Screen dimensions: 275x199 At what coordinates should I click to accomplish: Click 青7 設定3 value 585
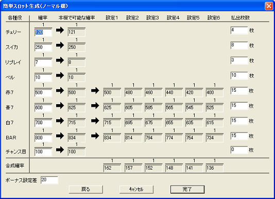pyautogui.click(x=153, y=108)
